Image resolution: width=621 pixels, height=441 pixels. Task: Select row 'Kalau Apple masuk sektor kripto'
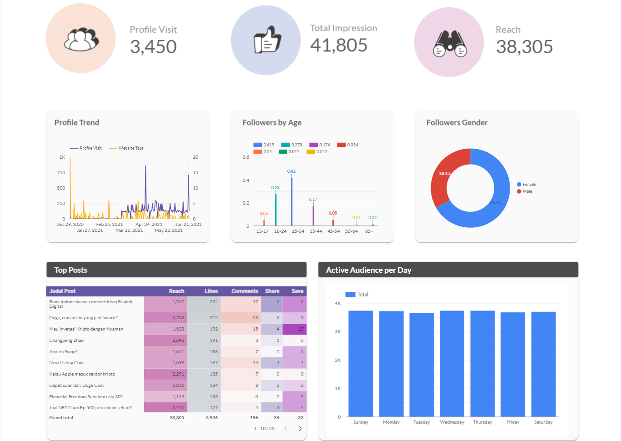[x=176, y=374]
